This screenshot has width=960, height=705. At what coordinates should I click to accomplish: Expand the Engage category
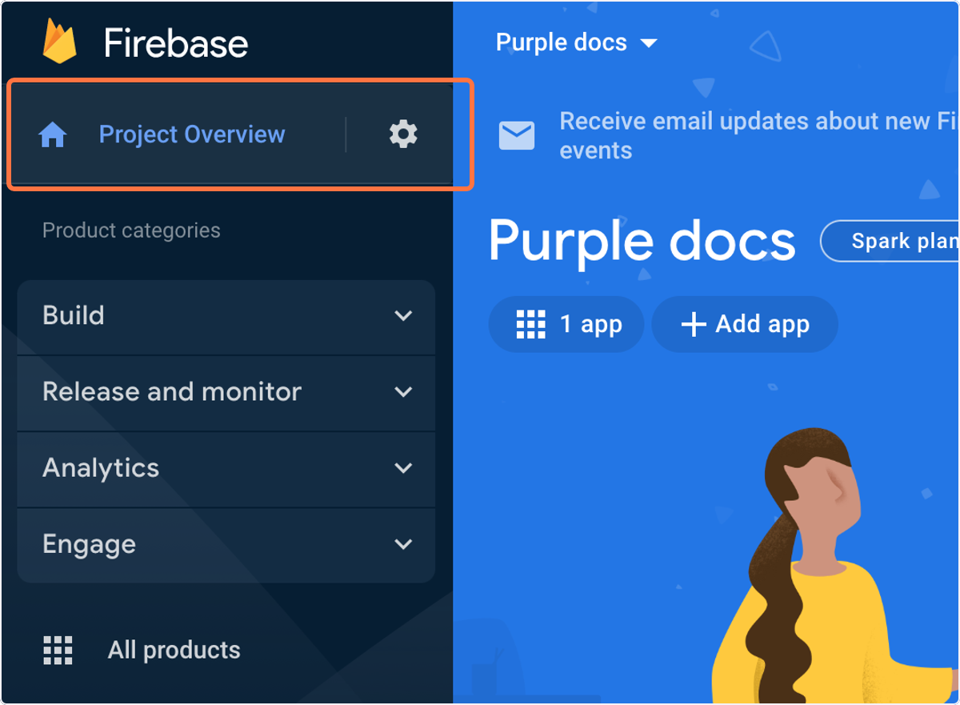pos(226,545)
